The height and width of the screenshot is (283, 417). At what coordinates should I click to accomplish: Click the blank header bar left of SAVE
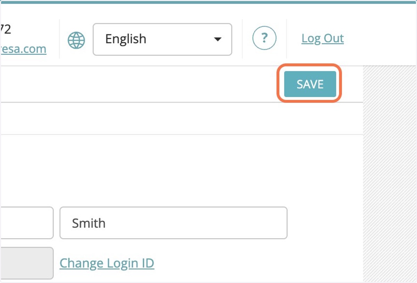coord(139,84)
